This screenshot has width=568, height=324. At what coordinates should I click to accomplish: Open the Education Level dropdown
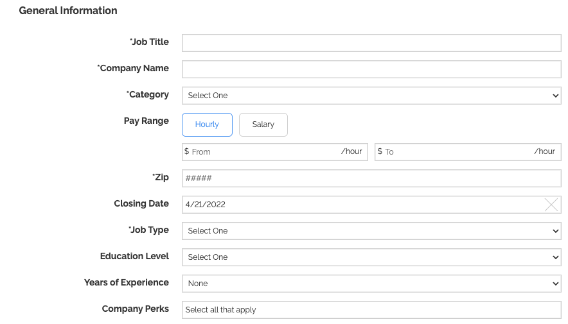[371, 257]
